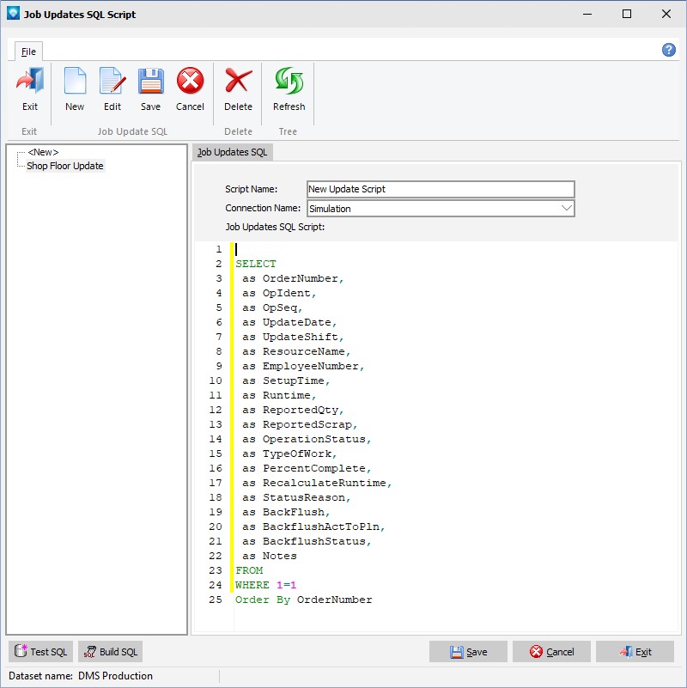Click 'as OperationStatus,' line in script

pos(307,439)
